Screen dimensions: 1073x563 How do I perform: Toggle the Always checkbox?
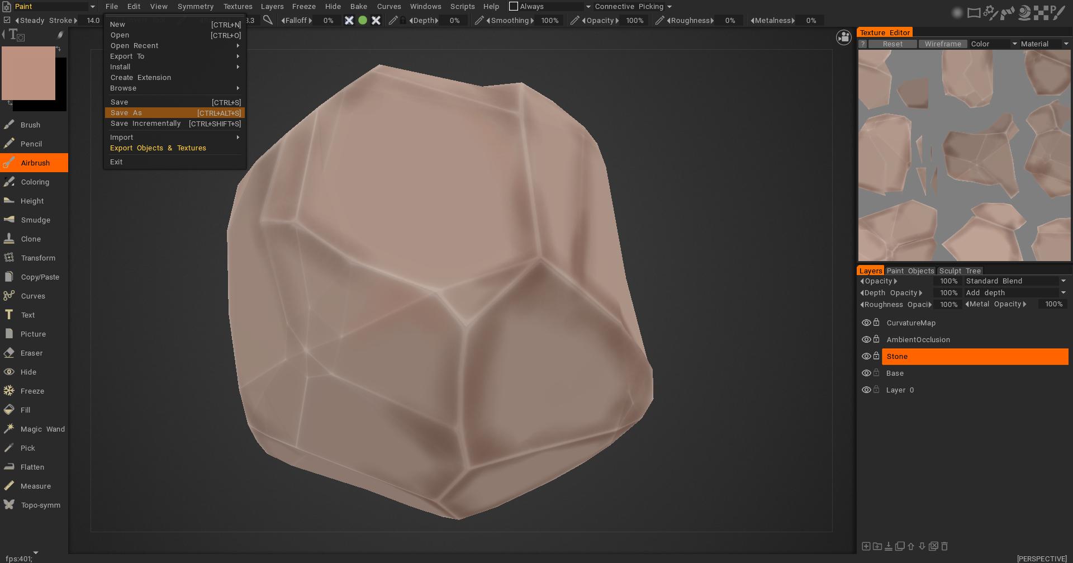pyautogui.click(x=514, y=6)
